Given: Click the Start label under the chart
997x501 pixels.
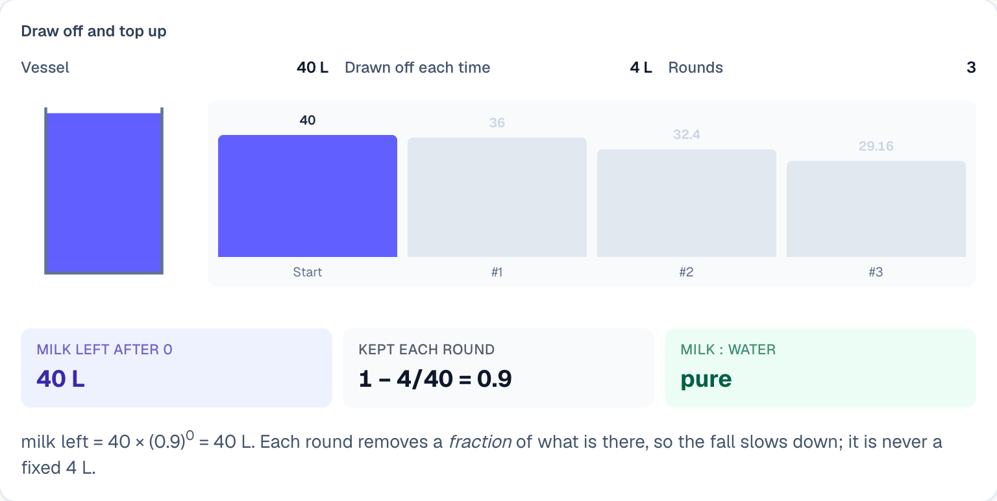Looking at the screenshot, I should [308, 272].
